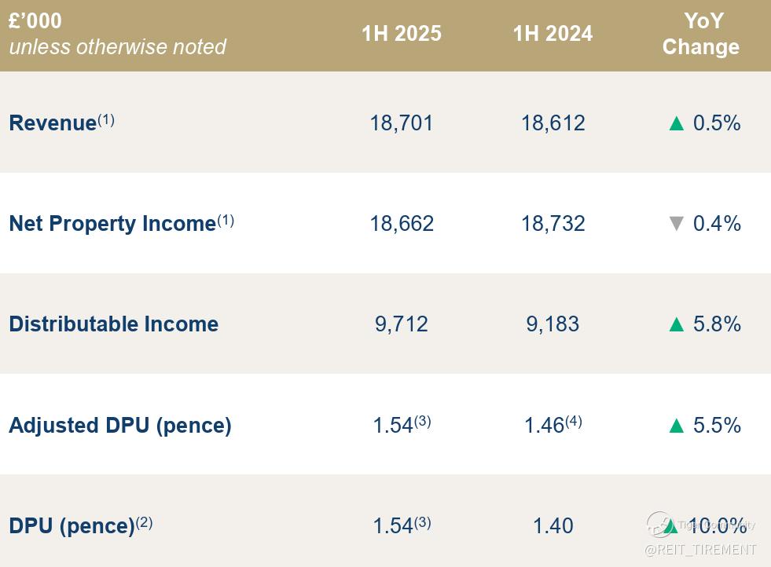Click the grey down arrow beside 0.4%

(x=676, y=224)
